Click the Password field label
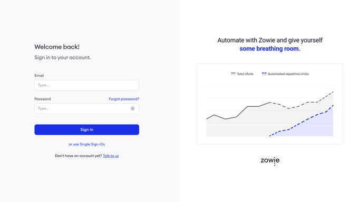This screenshot has width=360, height=202. [43, 99]
